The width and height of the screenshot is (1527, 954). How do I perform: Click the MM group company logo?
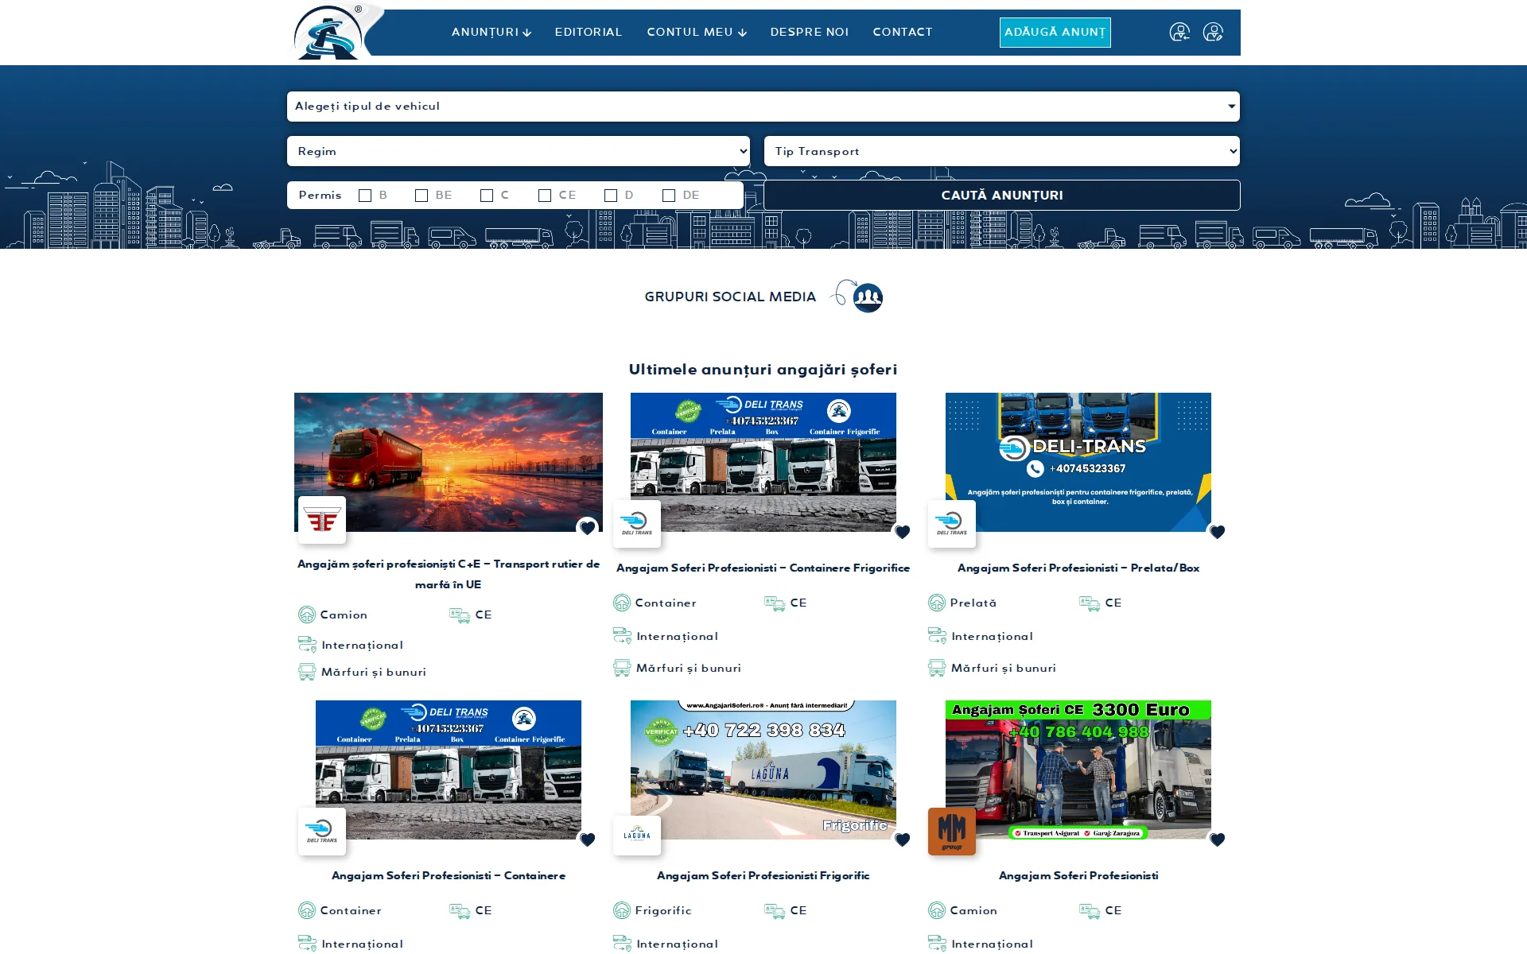pyautogui.click(x=952, y=832)
